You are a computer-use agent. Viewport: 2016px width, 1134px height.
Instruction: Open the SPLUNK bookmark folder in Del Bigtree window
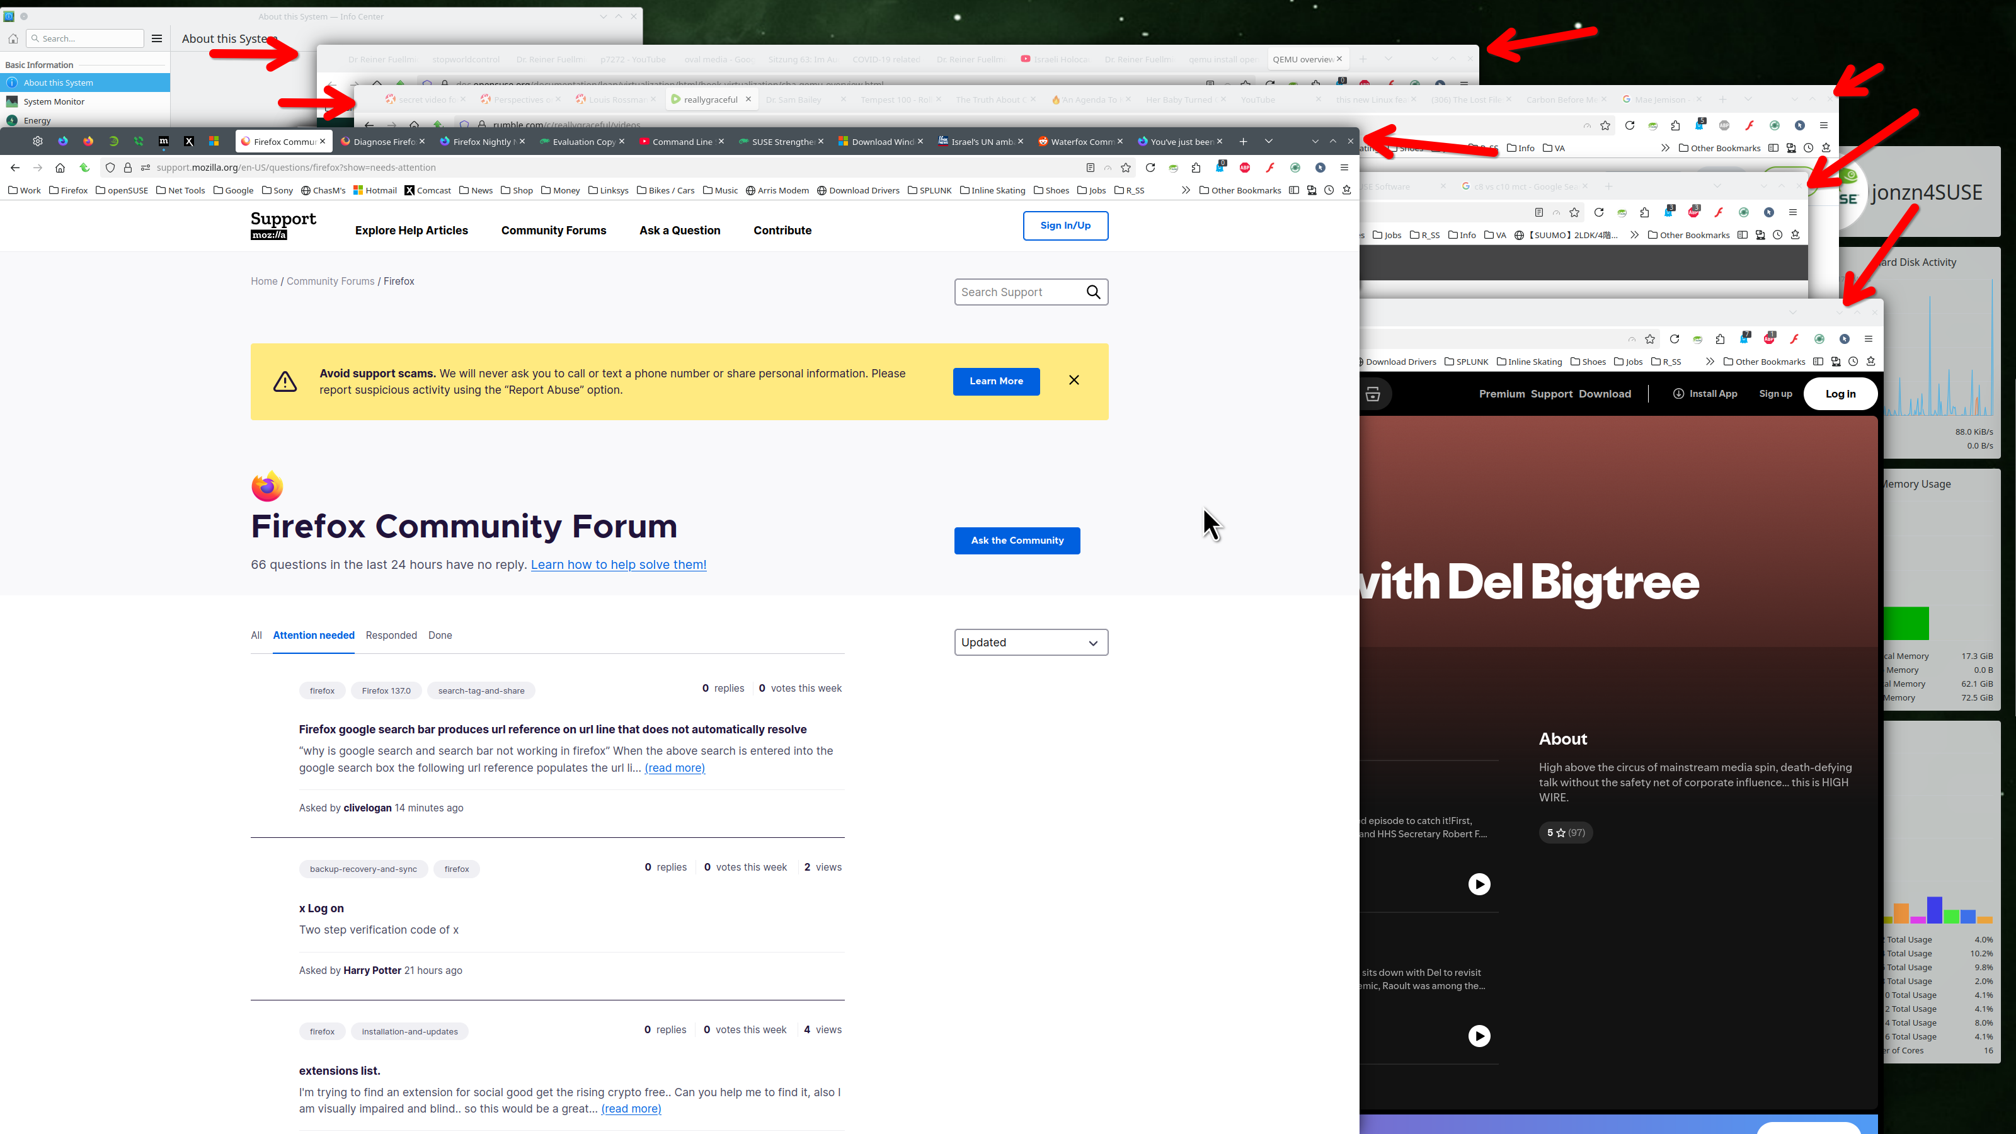(x=1466, y=362)
